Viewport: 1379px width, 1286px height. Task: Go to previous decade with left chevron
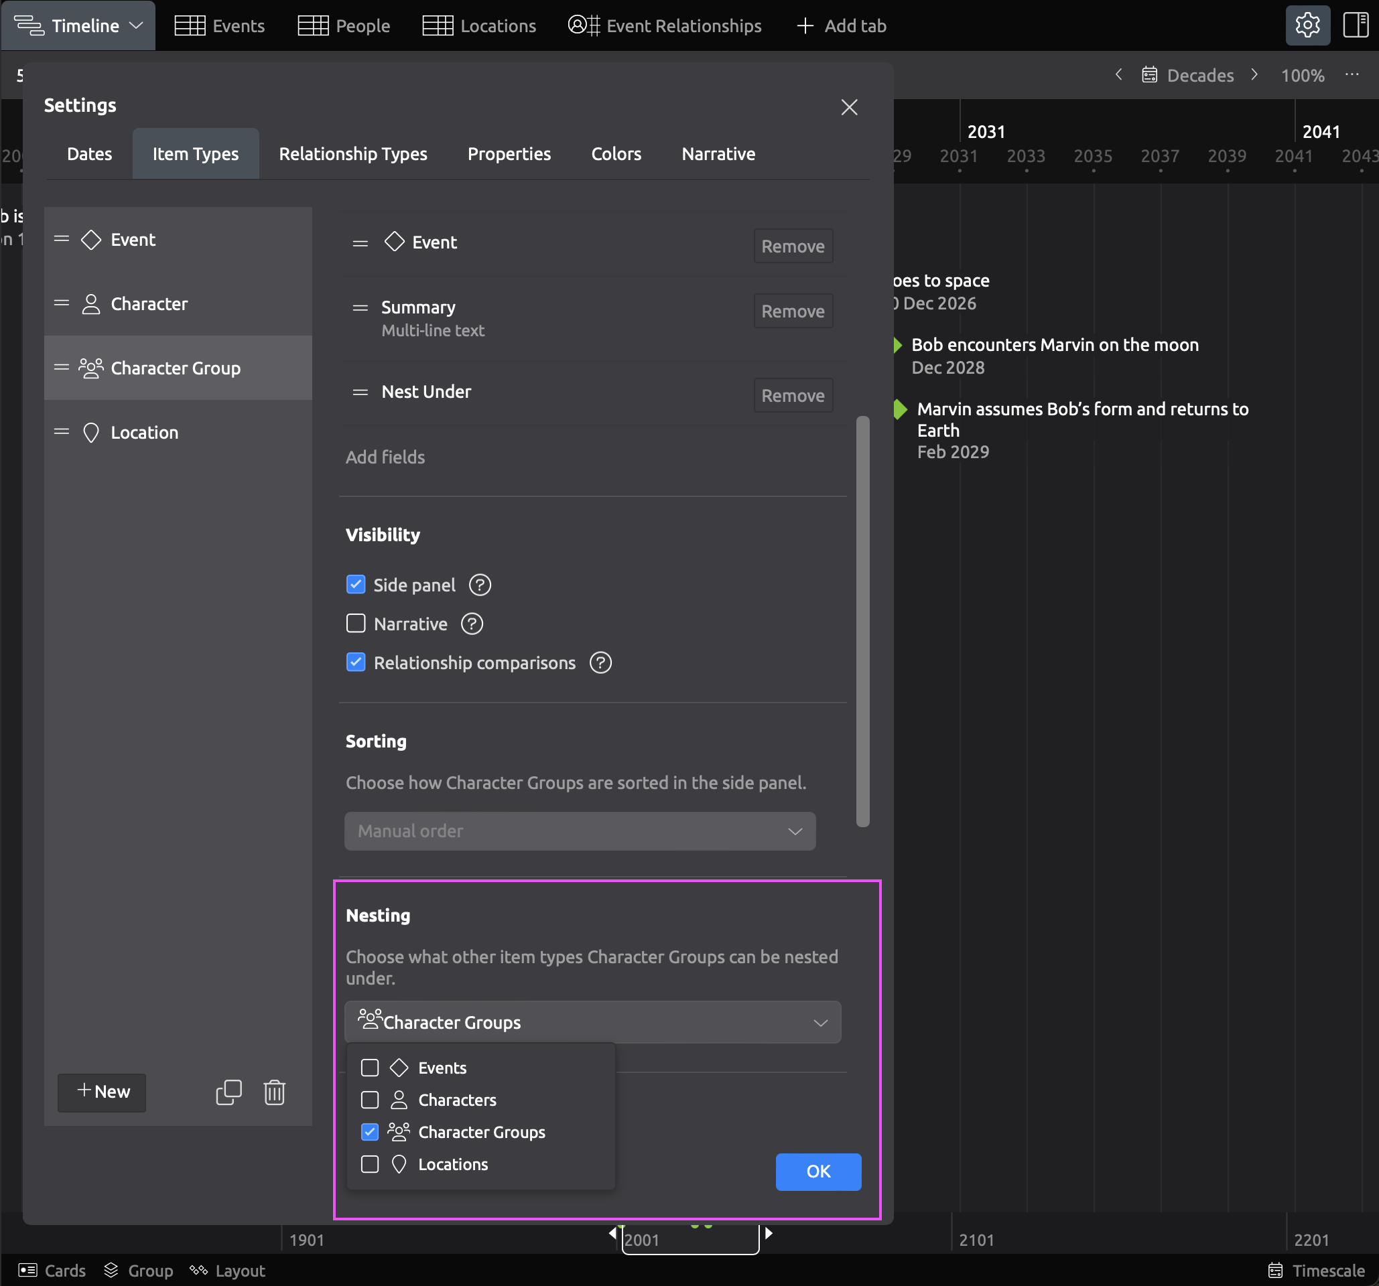pos(1118,75)
